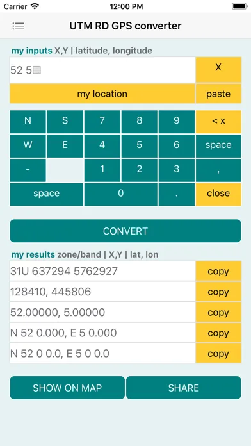The height and width of the screenshot is (446, 251).
Task: Copy the N 52 0.000, E 5 0.000 result
Action: pyautogui.click(x=218, y=333)
